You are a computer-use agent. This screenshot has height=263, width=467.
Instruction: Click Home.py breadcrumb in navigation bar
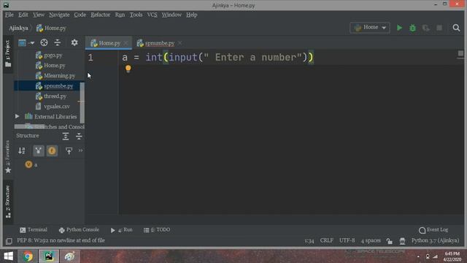click(x=51, y=28)
